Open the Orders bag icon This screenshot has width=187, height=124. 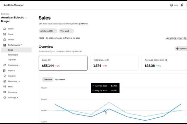(x=5, y=40)
